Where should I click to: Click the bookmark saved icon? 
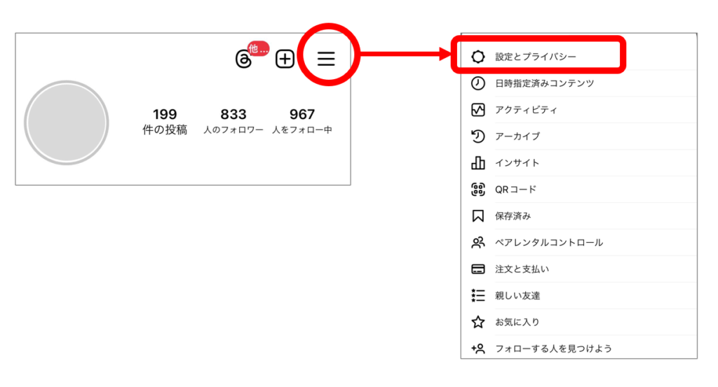tap(477, 216)
